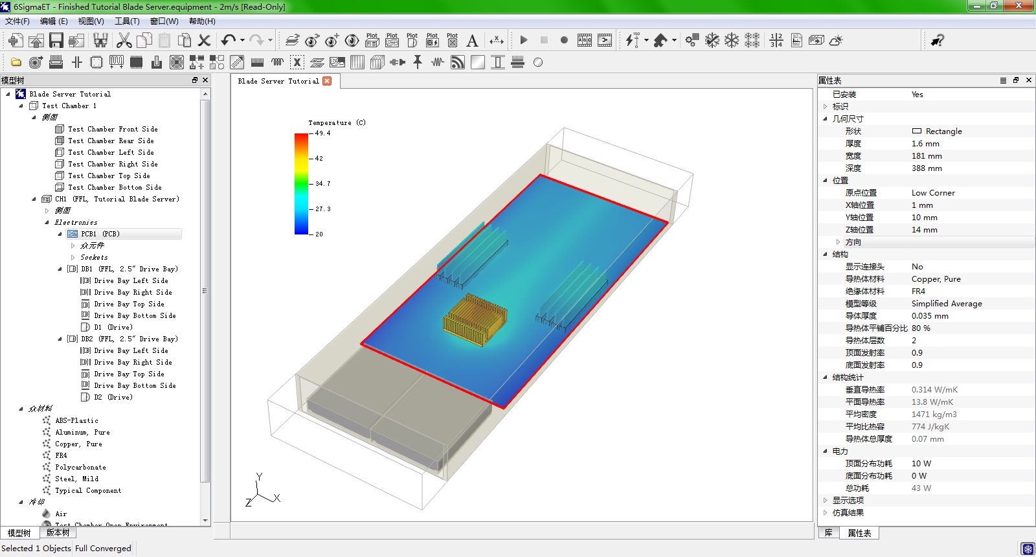The height and width of the screenshot is (557, 1036).
Task: Select Copper, Pure in materials list
Action: click(78, 444)
